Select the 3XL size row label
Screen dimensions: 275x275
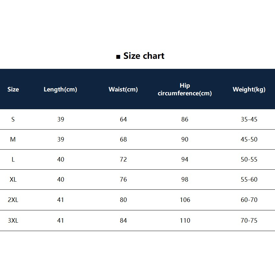(x=13, y=220)
